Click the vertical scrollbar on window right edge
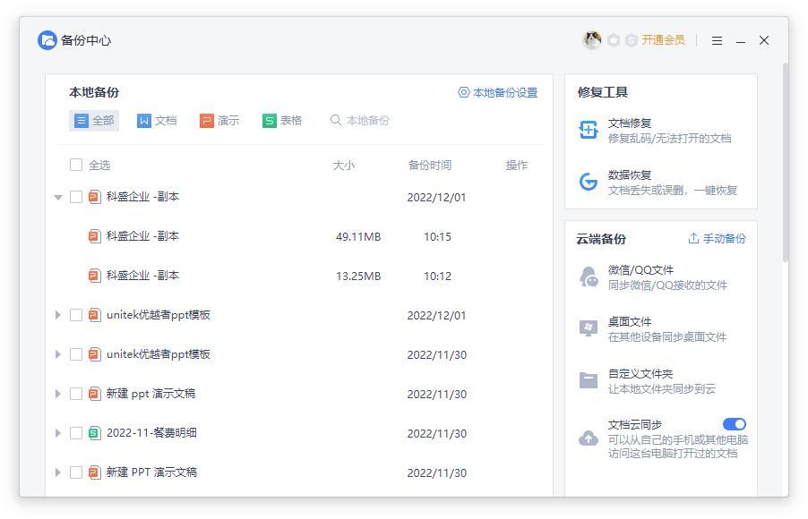The image size is (808, 519). tap(786, 162)
